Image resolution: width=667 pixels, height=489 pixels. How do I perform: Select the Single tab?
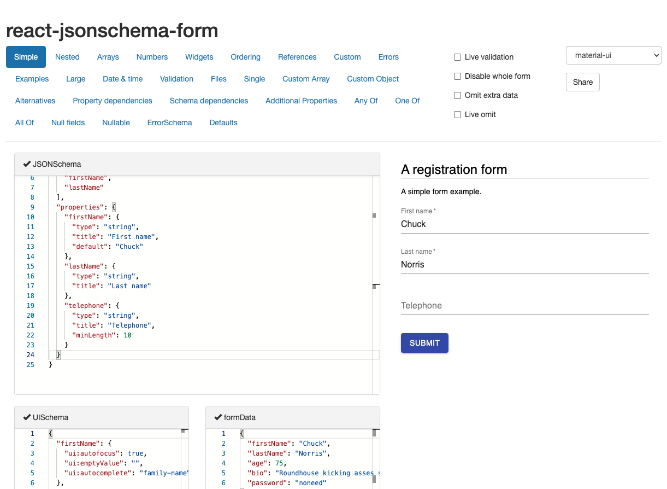click(255, 79)
